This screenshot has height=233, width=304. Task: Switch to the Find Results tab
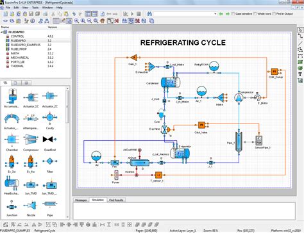(116, 200)
